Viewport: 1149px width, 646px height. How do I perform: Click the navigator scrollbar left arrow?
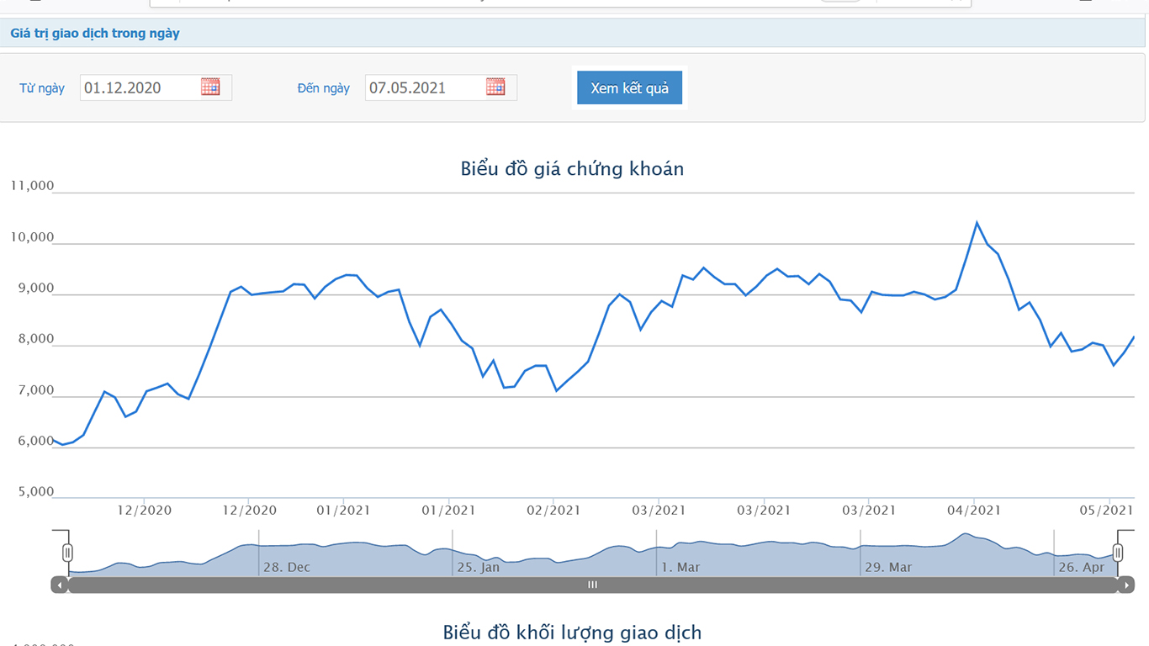point(60,585)
